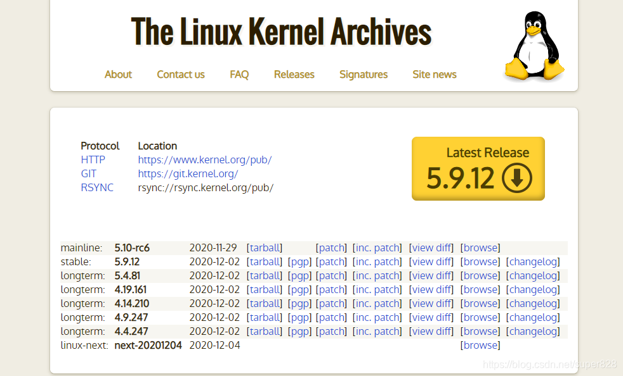Screen dimensions: 623x376
Task: Open changelog for longterm 4.19.161
Action: point(533,289)
